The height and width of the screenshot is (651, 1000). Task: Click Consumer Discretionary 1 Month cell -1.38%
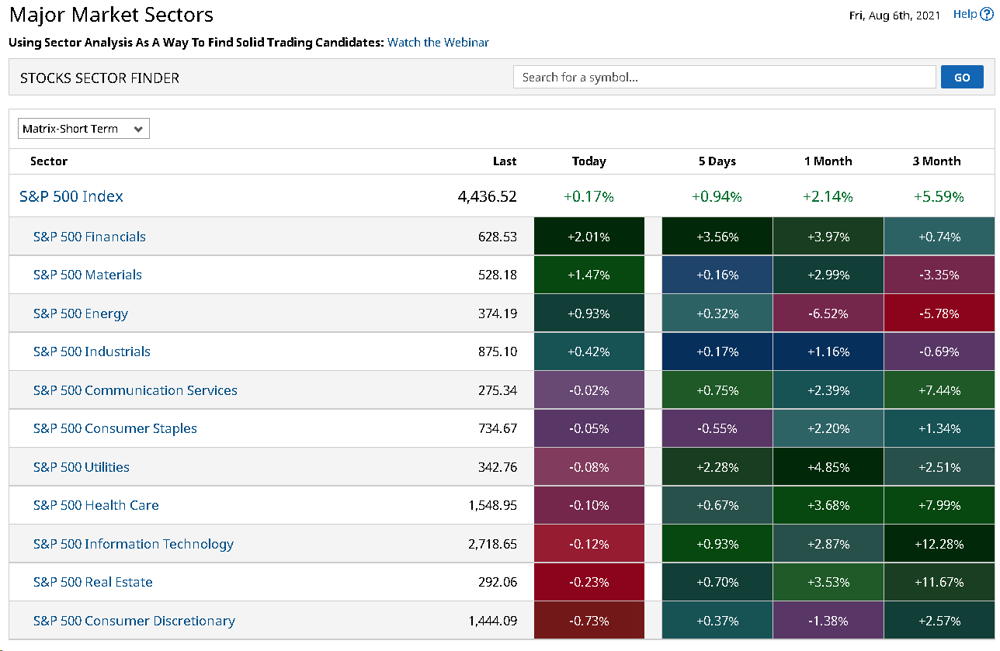point(828,621)
